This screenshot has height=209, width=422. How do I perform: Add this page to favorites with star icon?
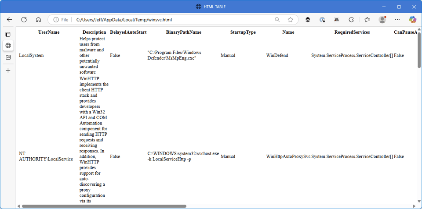(x=290, y=20)
